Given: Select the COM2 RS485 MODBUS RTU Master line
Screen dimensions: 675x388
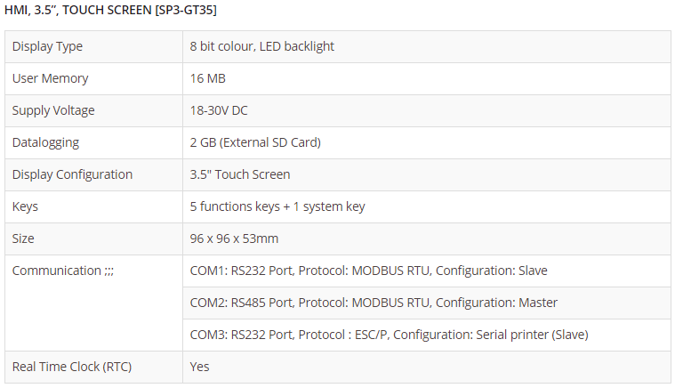Looking at the screenshot, I should pyautogui.click(x=374, y=303).
